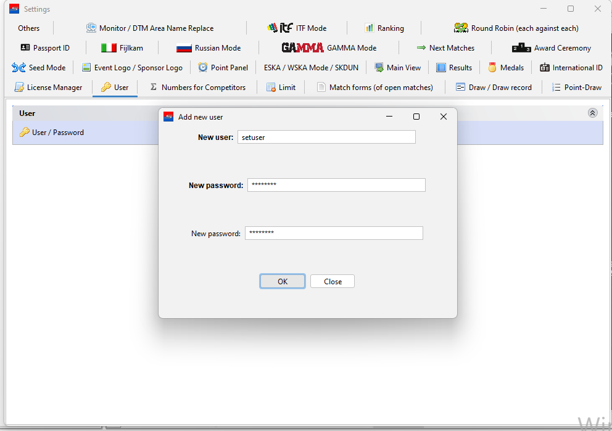Screen dimensions: 612x431
Task: Click the Seed Mode arrows icon
Action: 19,68
